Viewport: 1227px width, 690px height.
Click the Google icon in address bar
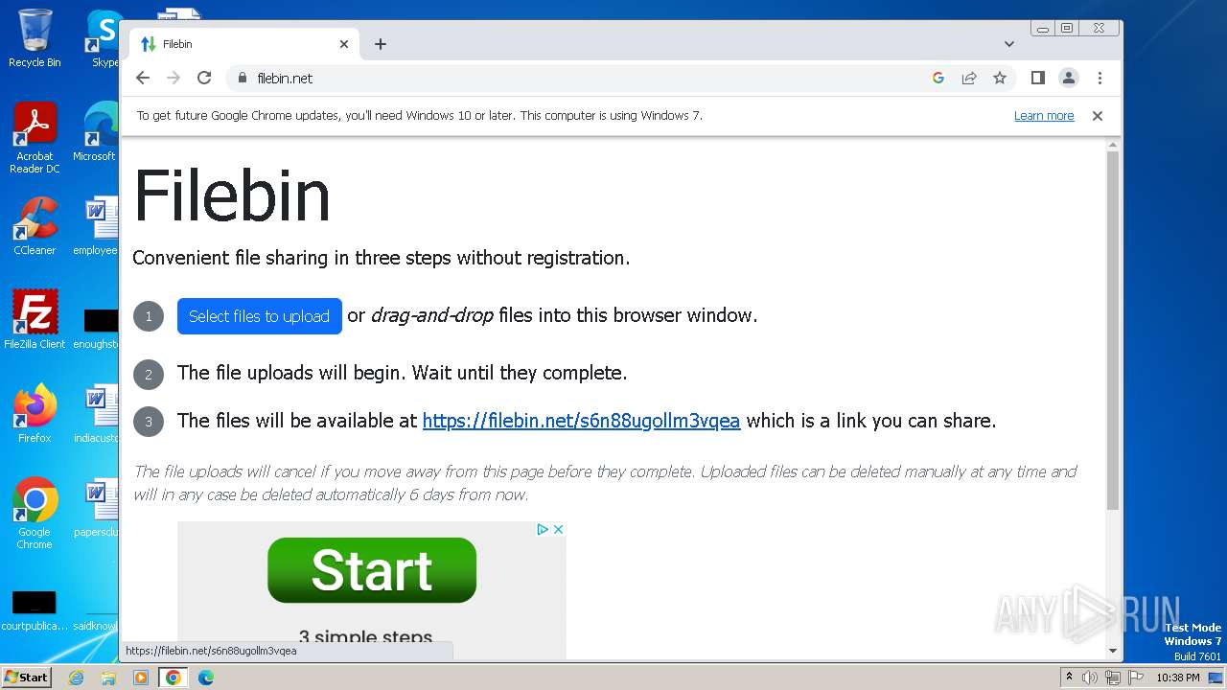point(938,79)
